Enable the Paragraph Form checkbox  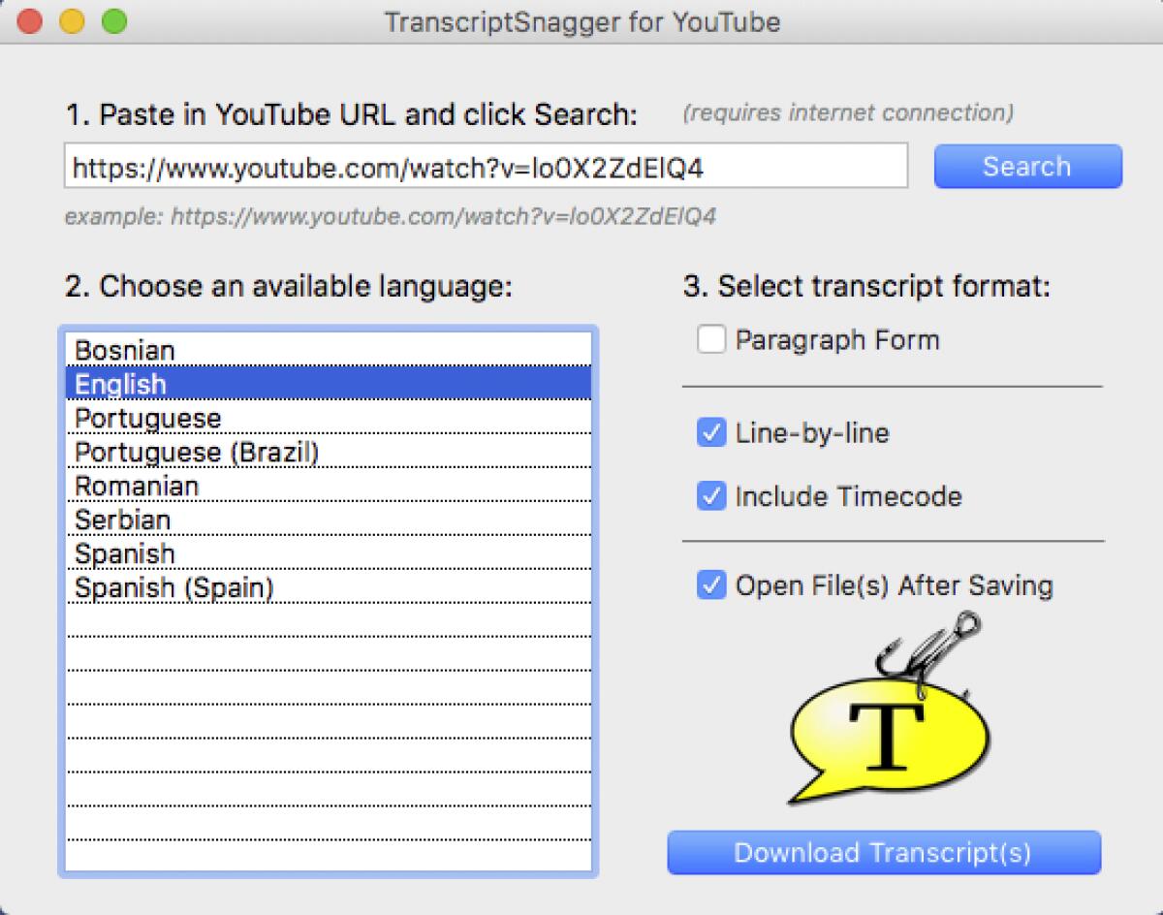point(712,339)
